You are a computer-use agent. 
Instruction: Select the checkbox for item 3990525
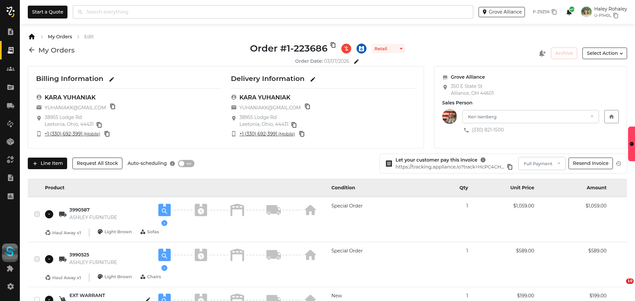pos(37,259)
